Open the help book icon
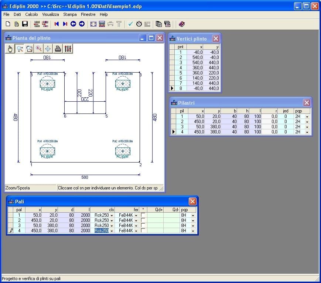The width and height of the screenshot is (321, 283). [x=181, y=24]
